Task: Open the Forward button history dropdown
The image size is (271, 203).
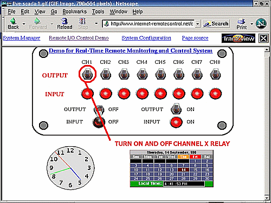Action: coord(52,24)
